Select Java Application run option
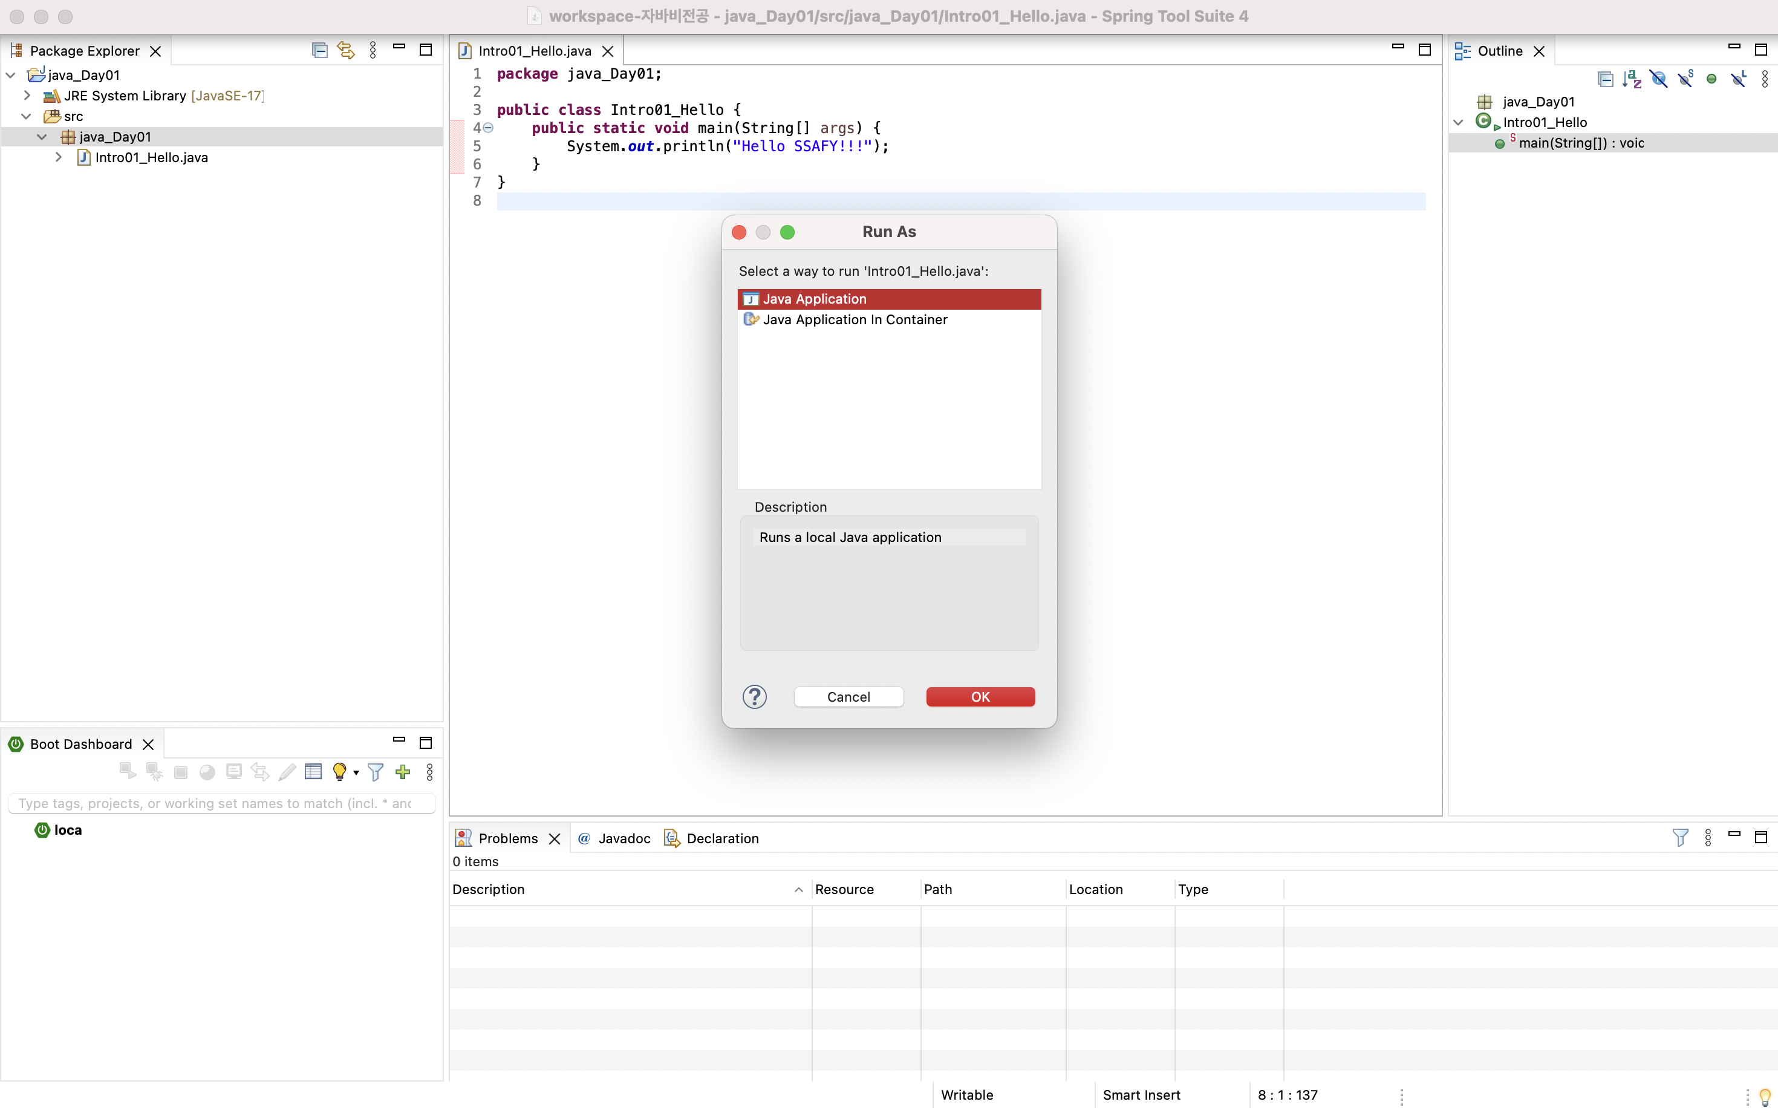This screenshot has width=1778, height=1113. [889, 299]
